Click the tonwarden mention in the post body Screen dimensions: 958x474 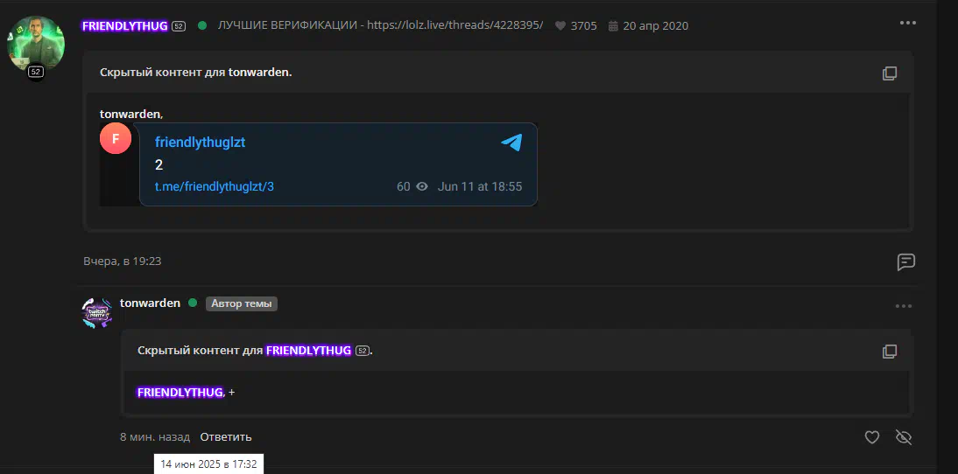130,114
